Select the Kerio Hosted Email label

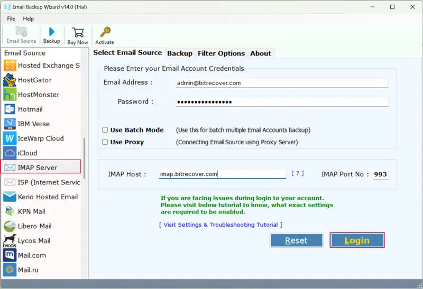pos(48,197)
